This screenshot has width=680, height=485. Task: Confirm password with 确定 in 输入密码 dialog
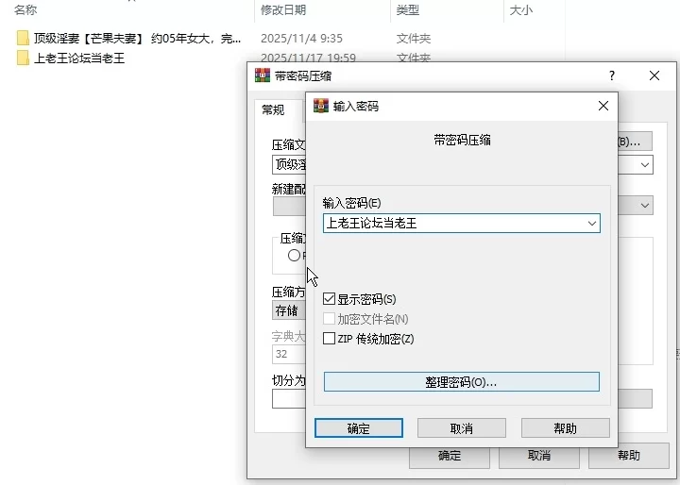pos(359,428)
